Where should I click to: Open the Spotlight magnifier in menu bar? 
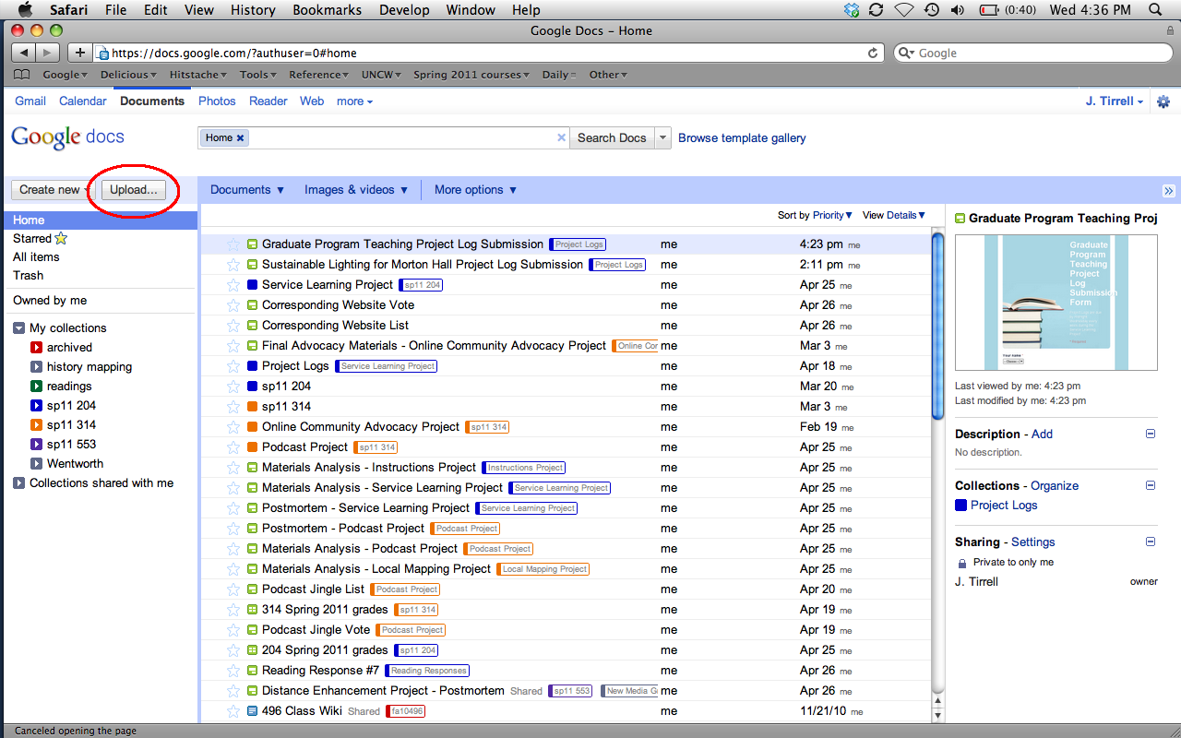click(x=1155, y=10)
